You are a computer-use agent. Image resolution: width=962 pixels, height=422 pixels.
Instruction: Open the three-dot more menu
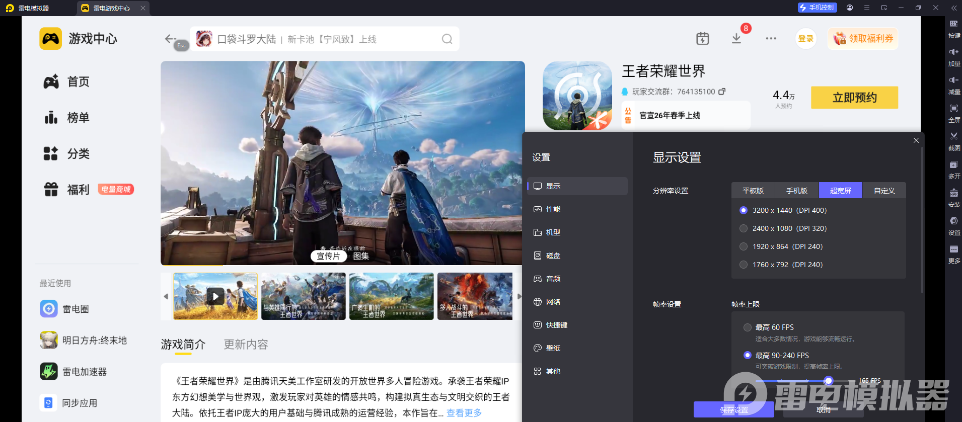tap(771, 39)
